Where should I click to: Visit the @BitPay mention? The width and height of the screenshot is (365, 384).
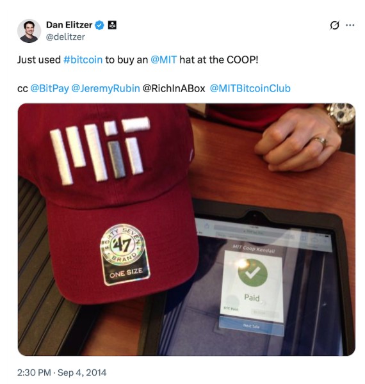click(x=49, y=88)
